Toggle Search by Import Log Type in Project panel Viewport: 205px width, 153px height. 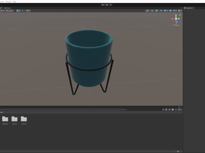[173, 110]
